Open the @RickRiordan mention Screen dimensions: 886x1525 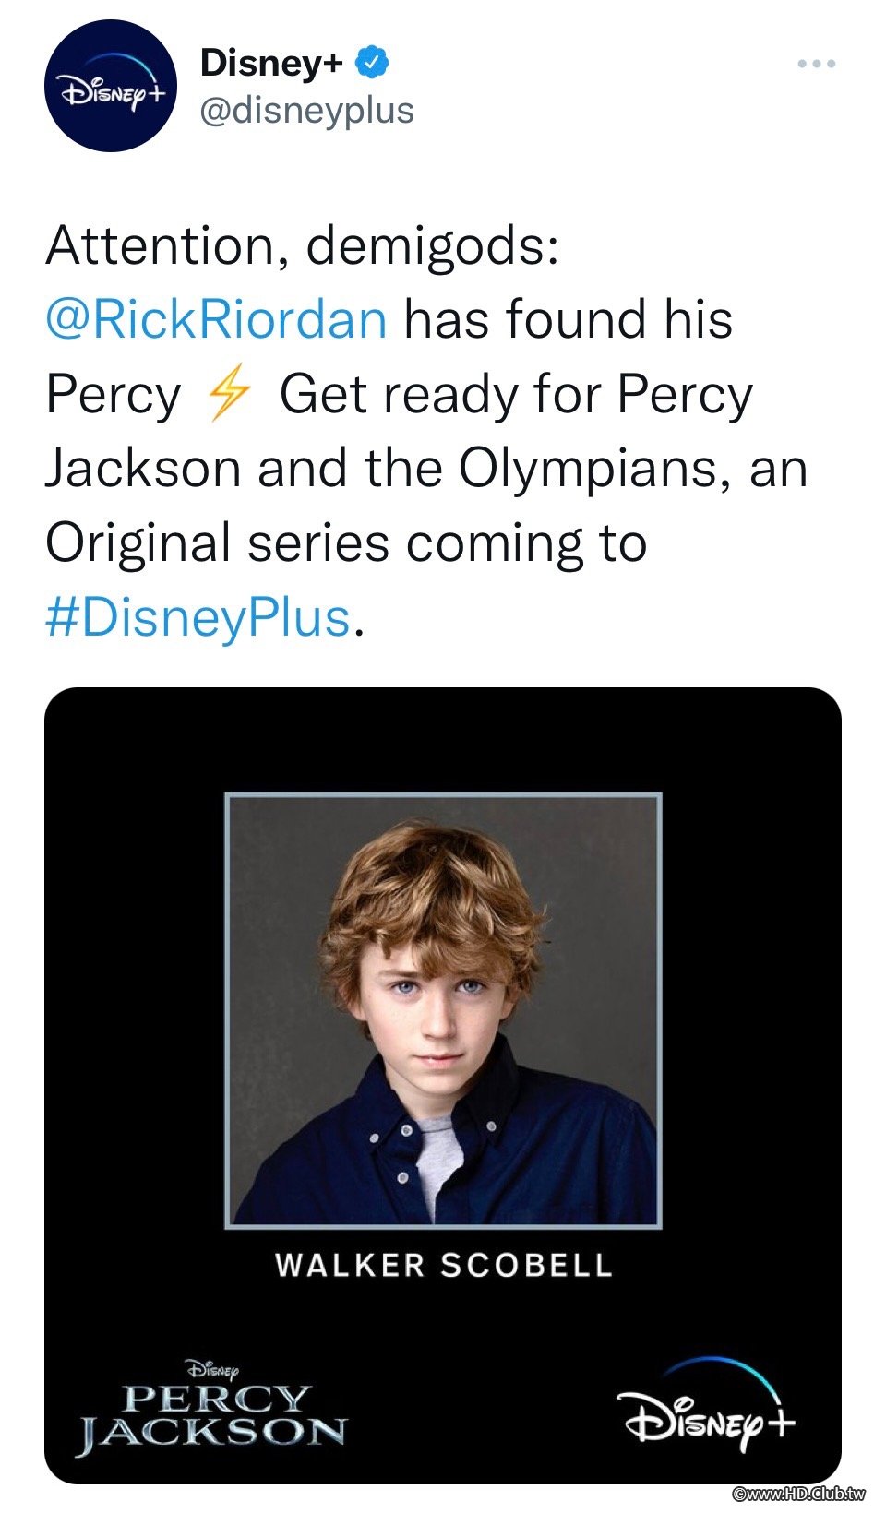point(216,319)
